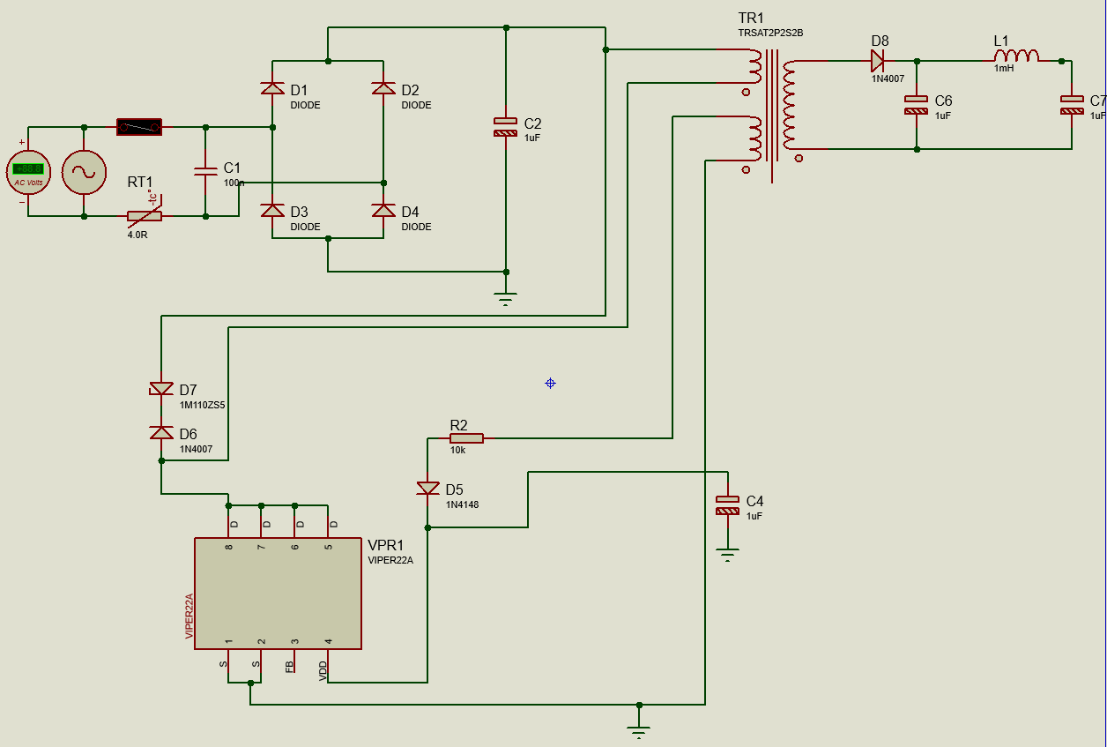The width and height of the screenshot is (1107, 747).
Task: Click the 1N4007 value under D6
Action: click(197, 449)
